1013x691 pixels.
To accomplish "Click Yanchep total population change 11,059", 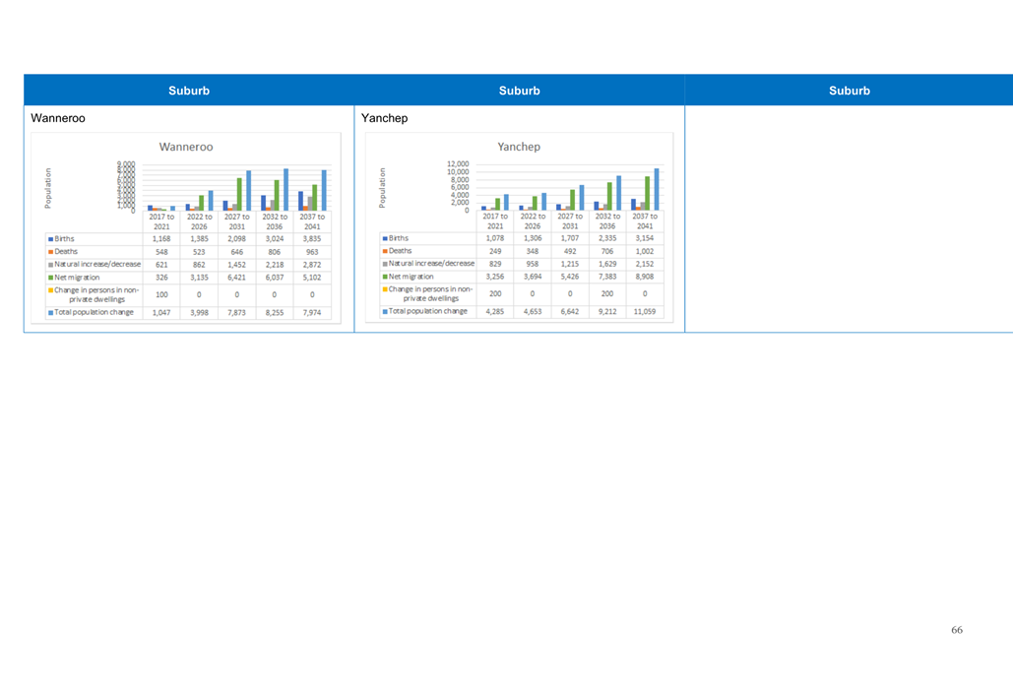I will pyautogui.click(x=645, y=311).
